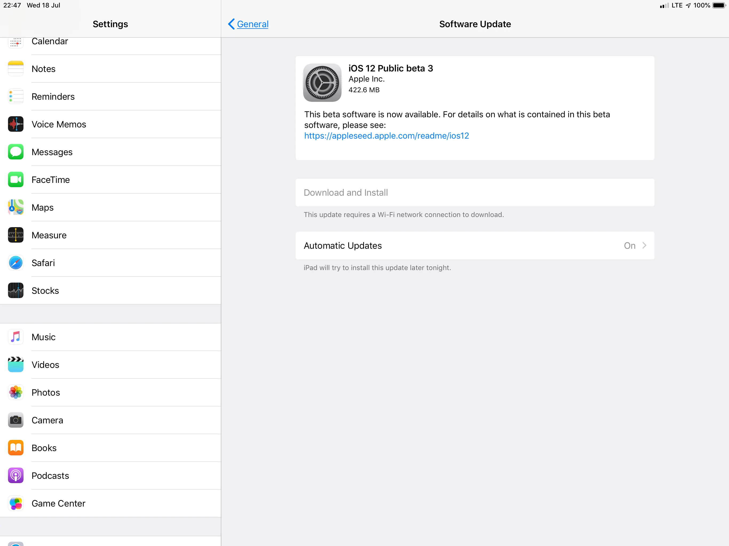This screenshot has height=546, width=729.
Task: Go back via the General chevron arrow
Action: pyautogui.click(x=231, y=24)
